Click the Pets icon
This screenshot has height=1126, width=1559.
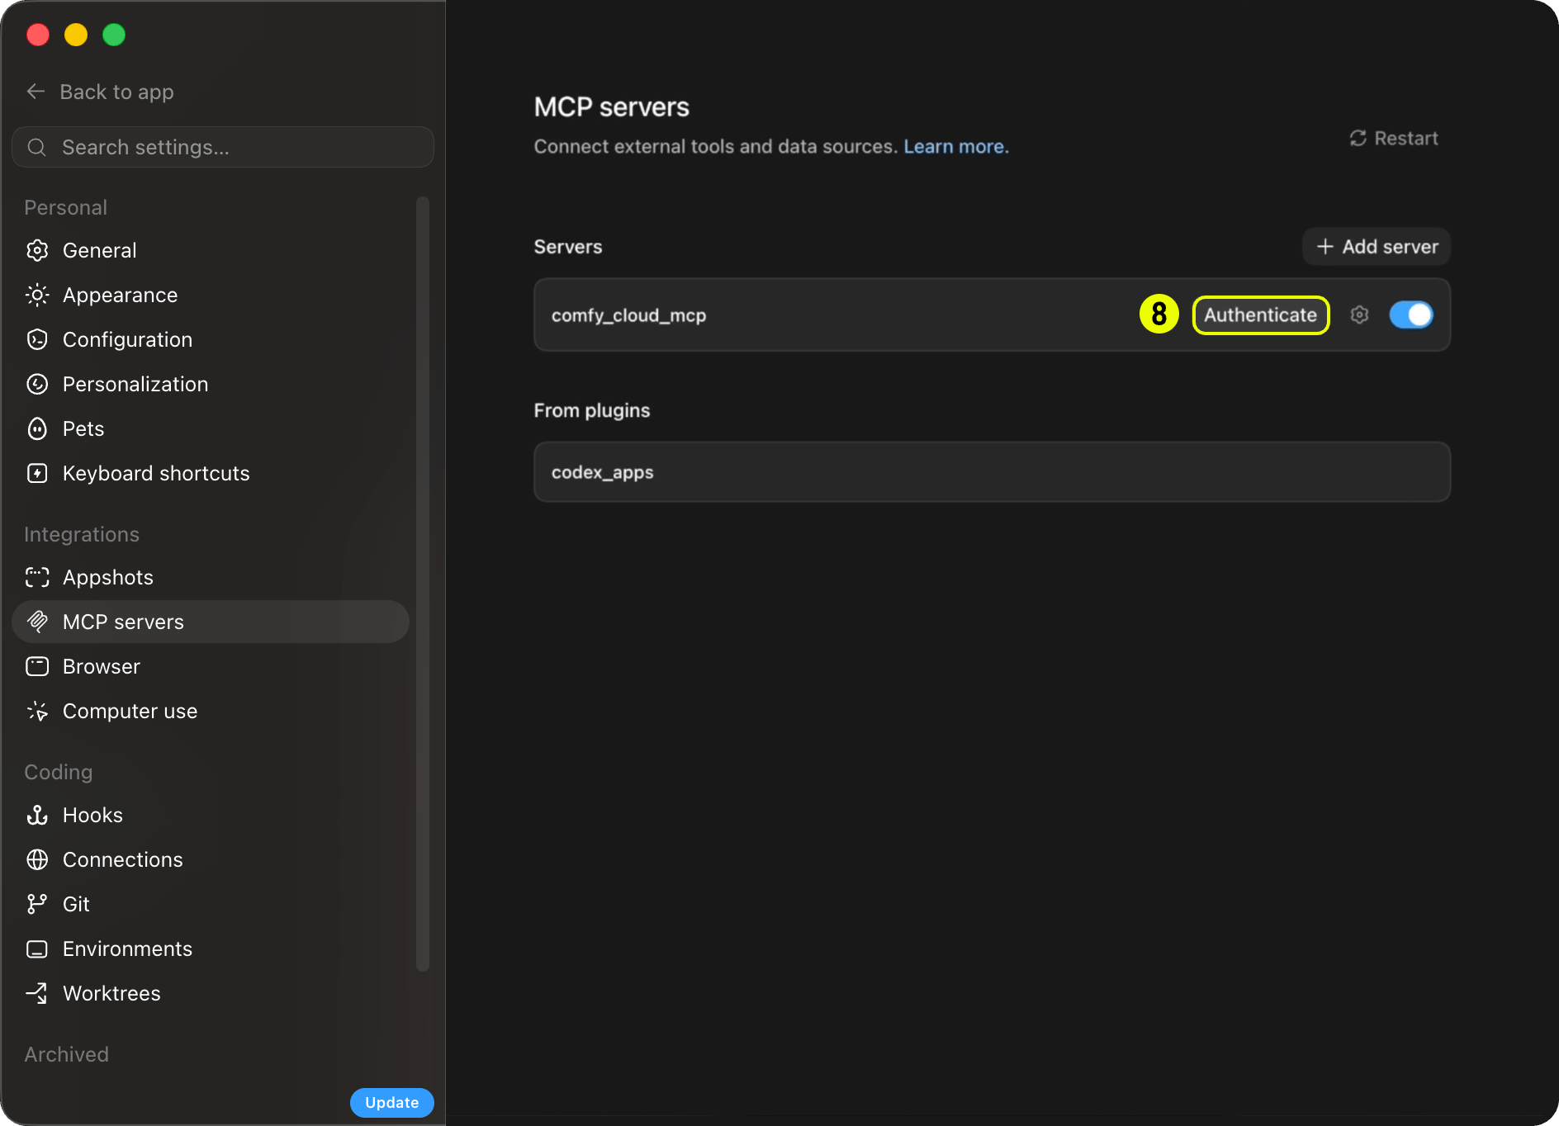pyautogui.click(x=37, y=428)
